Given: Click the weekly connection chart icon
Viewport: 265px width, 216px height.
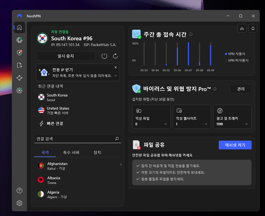Looking at the screenshot, I should pyautogui.click(x=136, y=34).
